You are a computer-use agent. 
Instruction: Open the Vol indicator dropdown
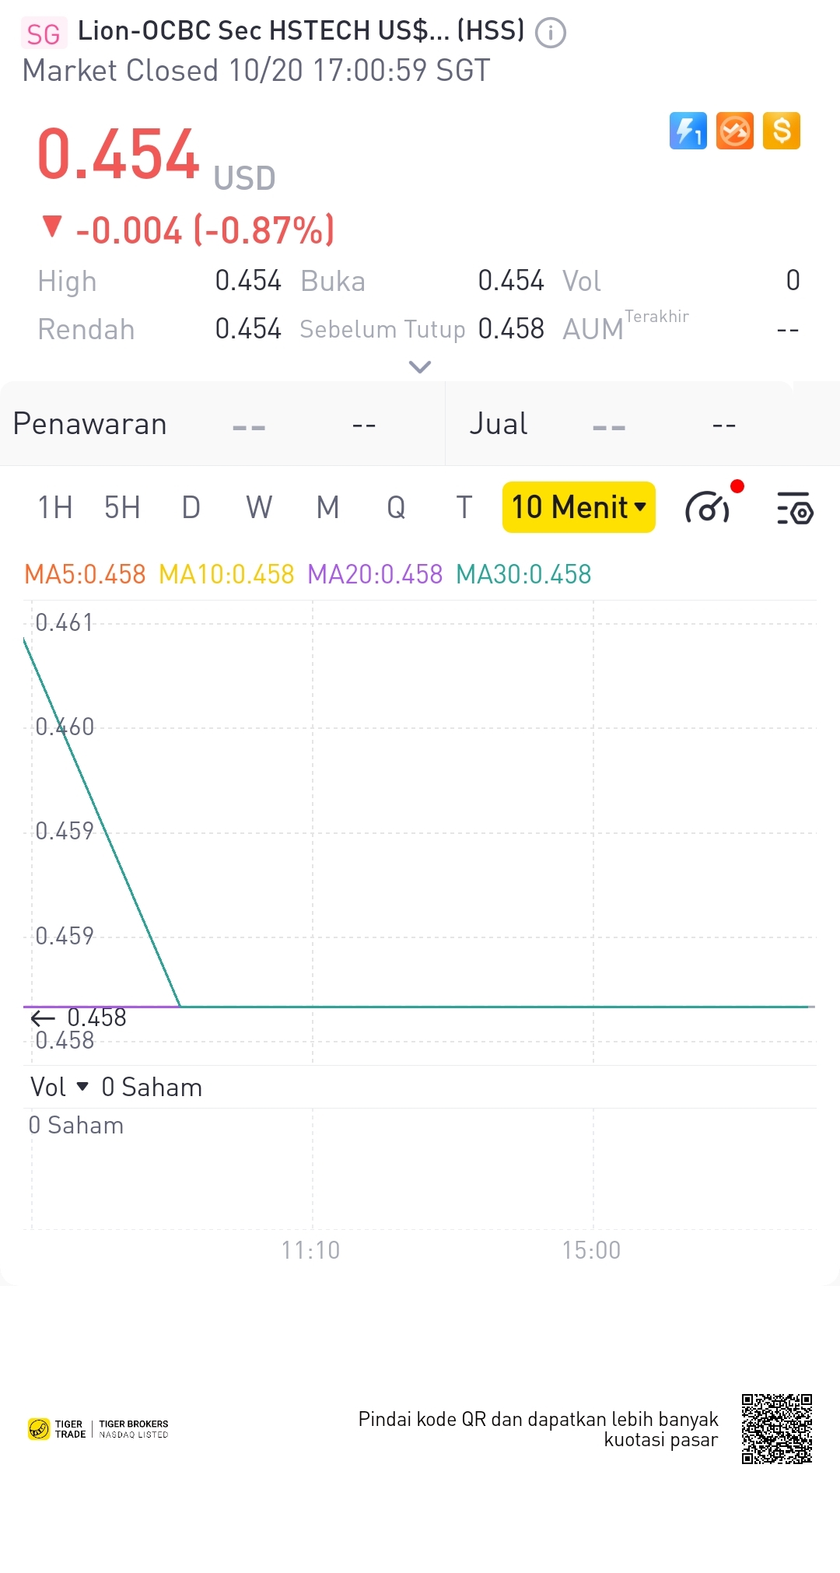click(x=60, y=1087)
